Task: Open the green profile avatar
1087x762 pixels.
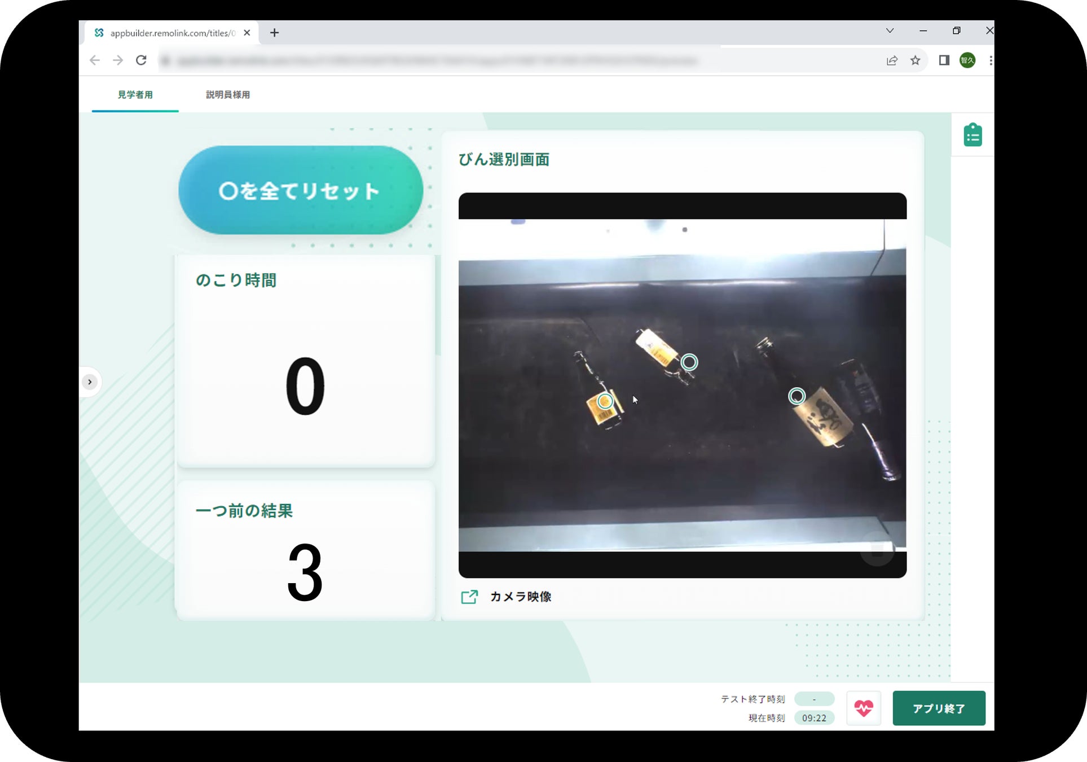Action: coord(967,60)
